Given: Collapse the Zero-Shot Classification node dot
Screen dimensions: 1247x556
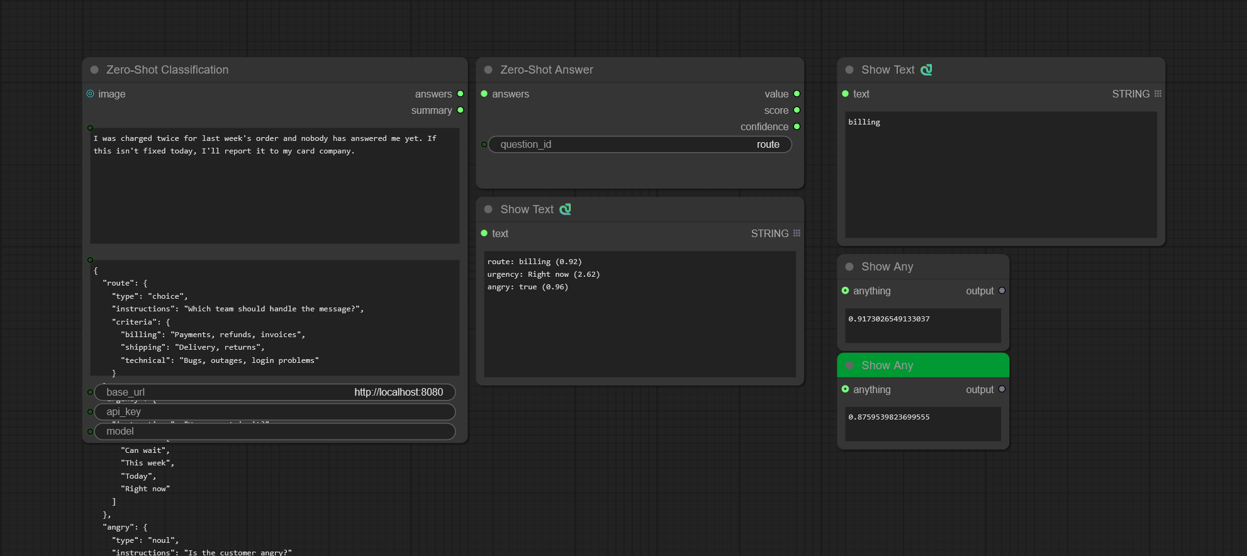Looking at the screenshot, I should coord(94,70).
